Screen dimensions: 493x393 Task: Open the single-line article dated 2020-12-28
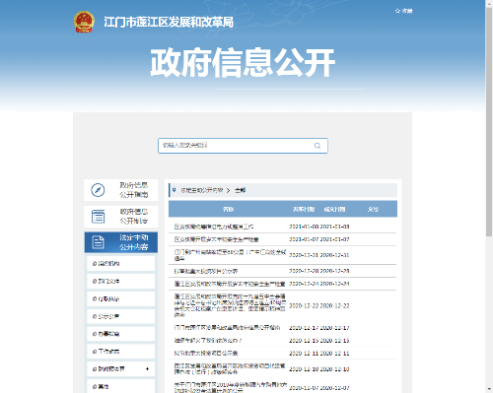(x=206, y=271)
